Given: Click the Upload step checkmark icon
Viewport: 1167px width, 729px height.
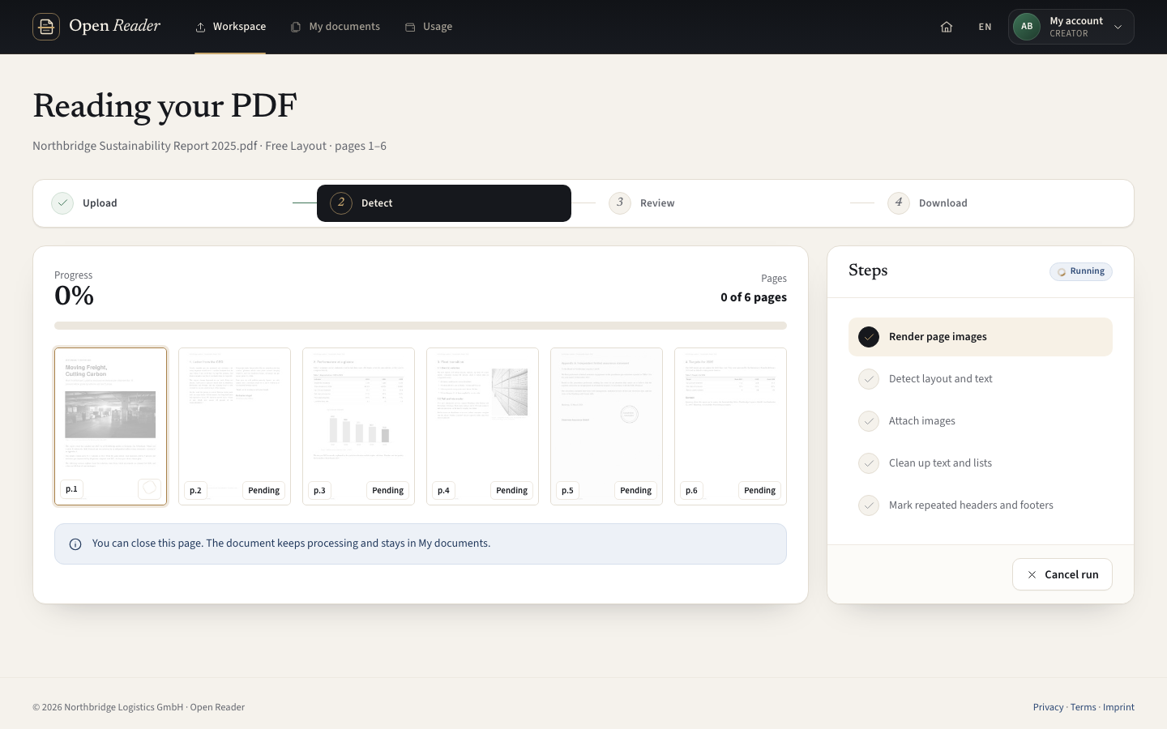Looking at the screenshot, I should pos(62,203).
